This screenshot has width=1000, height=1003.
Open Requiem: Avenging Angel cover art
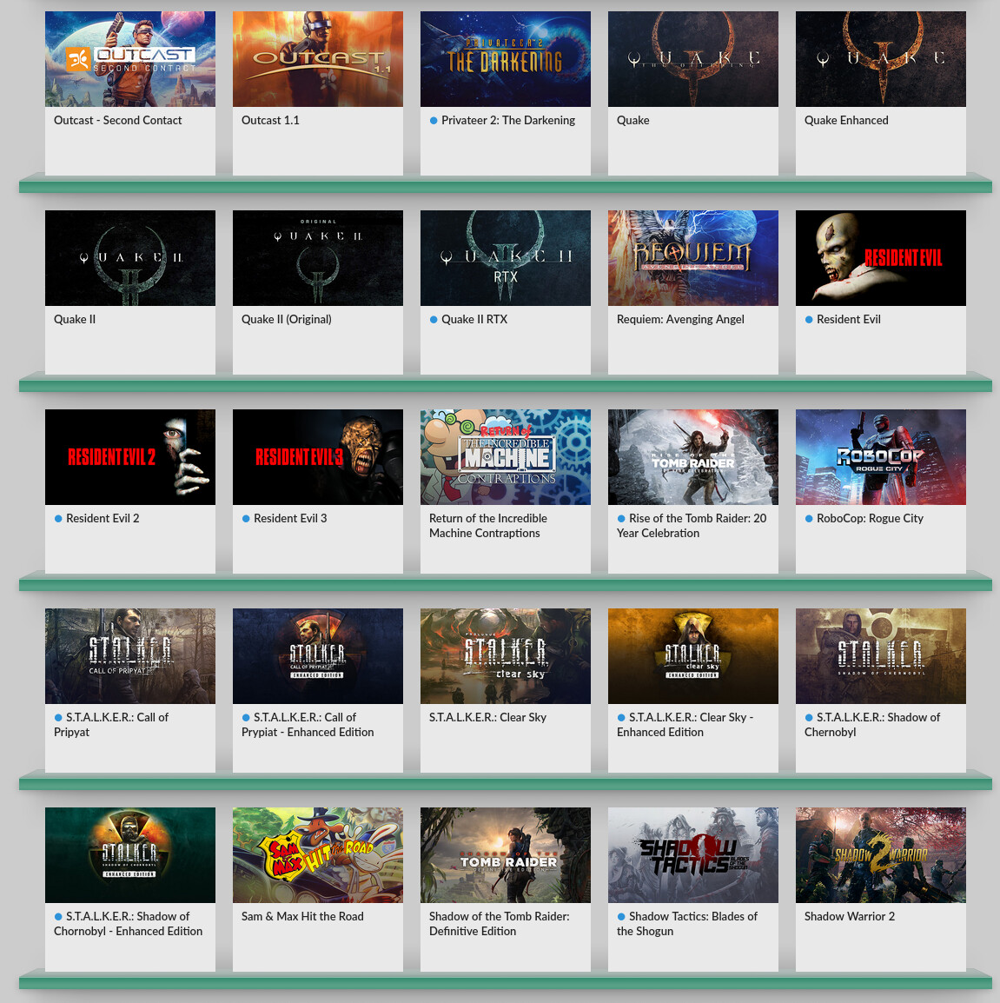[693, 258]
